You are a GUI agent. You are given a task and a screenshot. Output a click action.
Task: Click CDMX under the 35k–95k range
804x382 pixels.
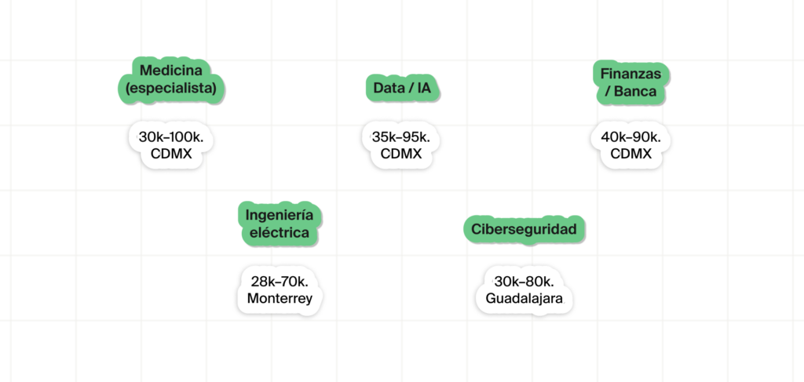click(x=401, y=154)
